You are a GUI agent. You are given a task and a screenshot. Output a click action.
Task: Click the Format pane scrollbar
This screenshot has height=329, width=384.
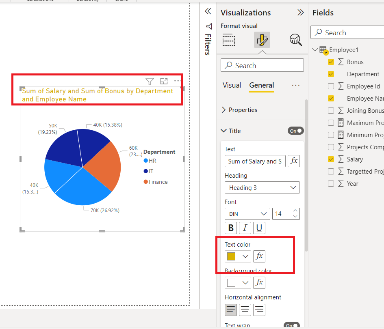(306, 175)
